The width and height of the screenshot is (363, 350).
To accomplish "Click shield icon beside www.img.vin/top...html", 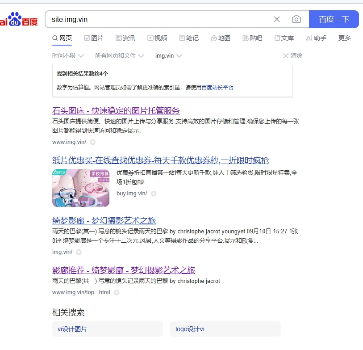I will pyautogui.click(x=116, y=293).
